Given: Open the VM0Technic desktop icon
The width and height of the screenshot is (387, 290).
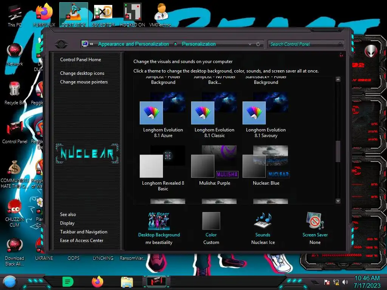Looking at the screenshot, I should point(162,15).
